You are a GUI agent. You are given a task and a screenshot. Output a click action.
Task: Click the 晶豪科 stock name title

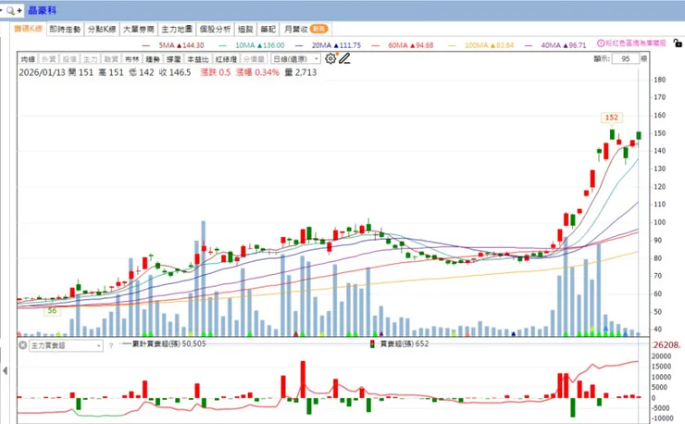pos(42,10)
